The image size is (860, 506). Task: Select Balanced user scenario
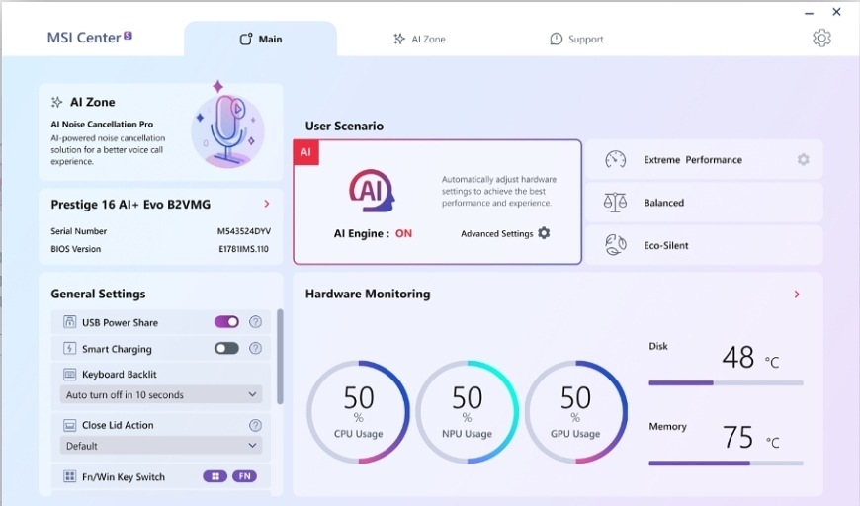coord(704,203)
